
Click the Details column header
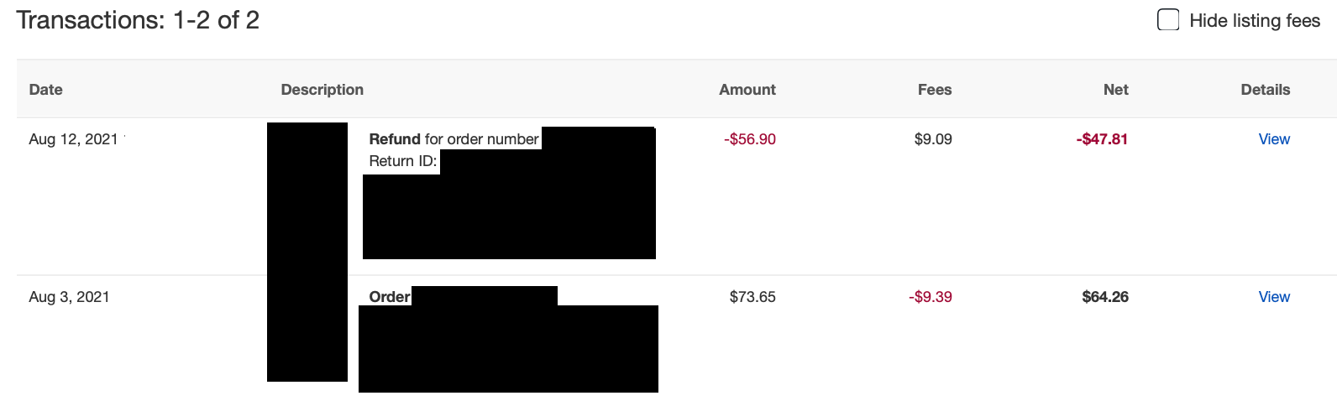pos(1266,90)
